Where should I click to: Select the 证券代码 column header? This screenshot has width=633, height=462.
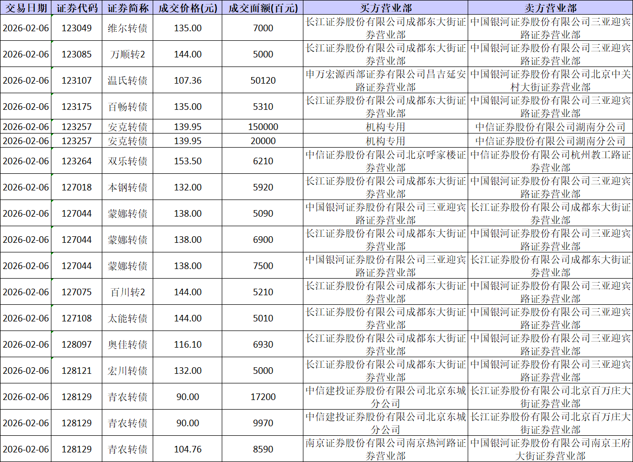(77, 8)
